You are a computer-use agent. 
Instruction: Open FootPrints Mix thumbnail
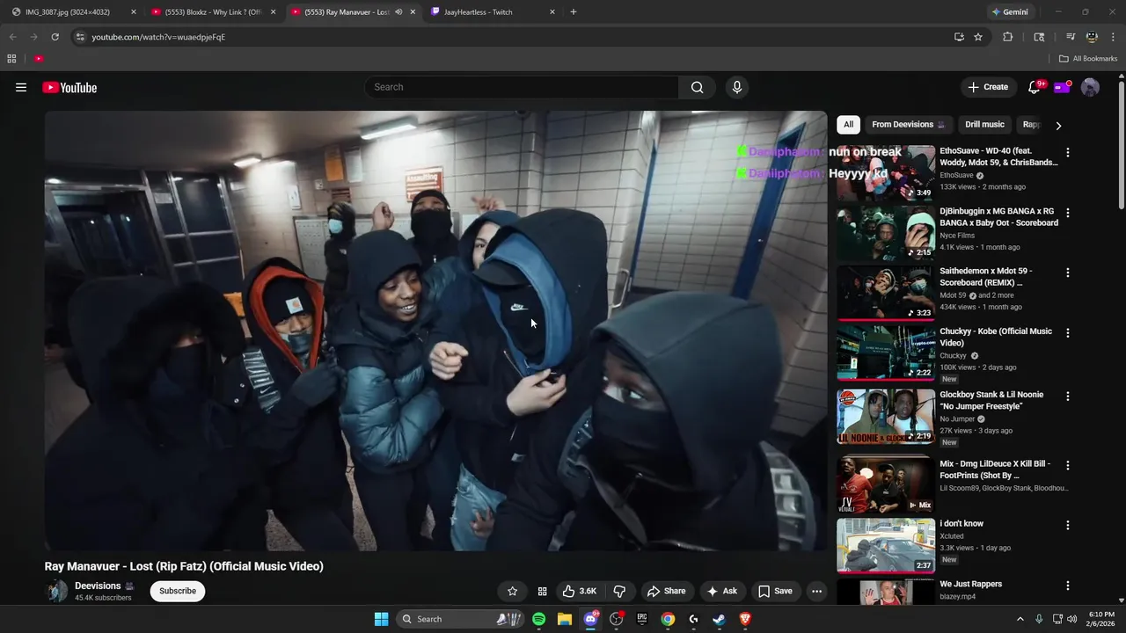[886, 484]
